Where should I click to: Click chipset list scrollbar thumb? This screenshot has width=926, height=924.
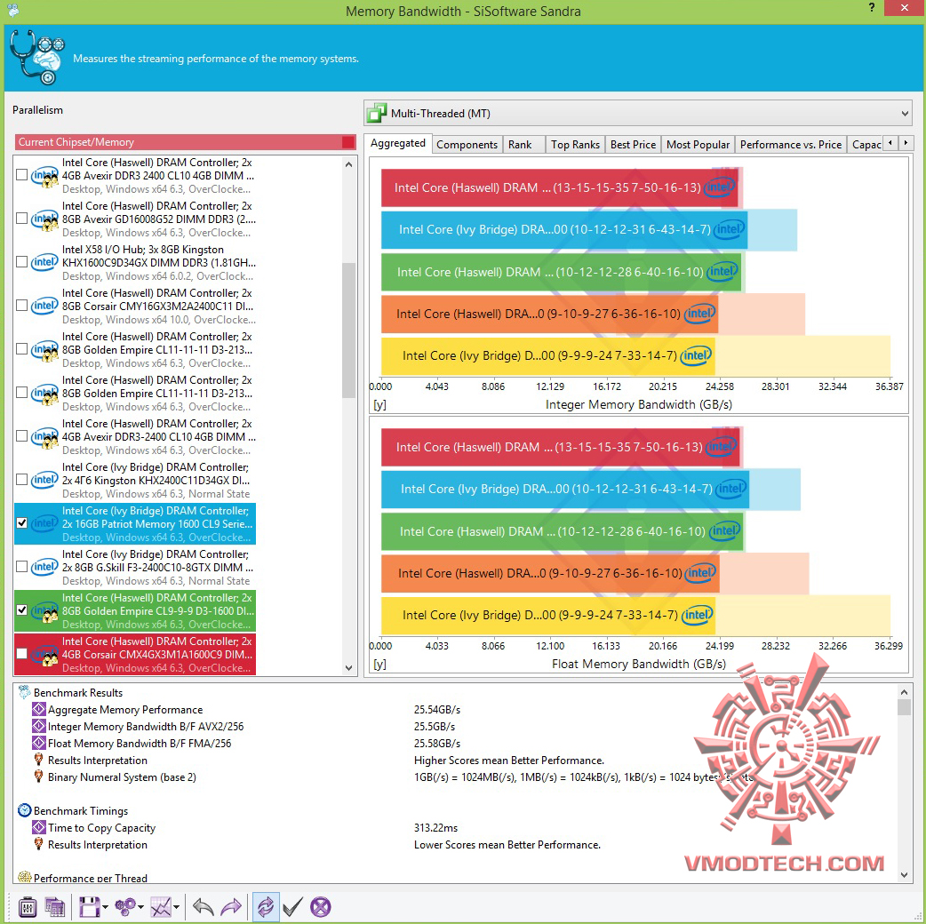[348, 331]
